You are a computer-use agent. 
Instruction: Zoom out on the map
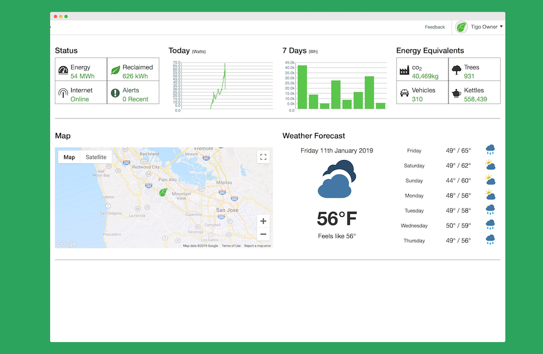click(263, 235)
